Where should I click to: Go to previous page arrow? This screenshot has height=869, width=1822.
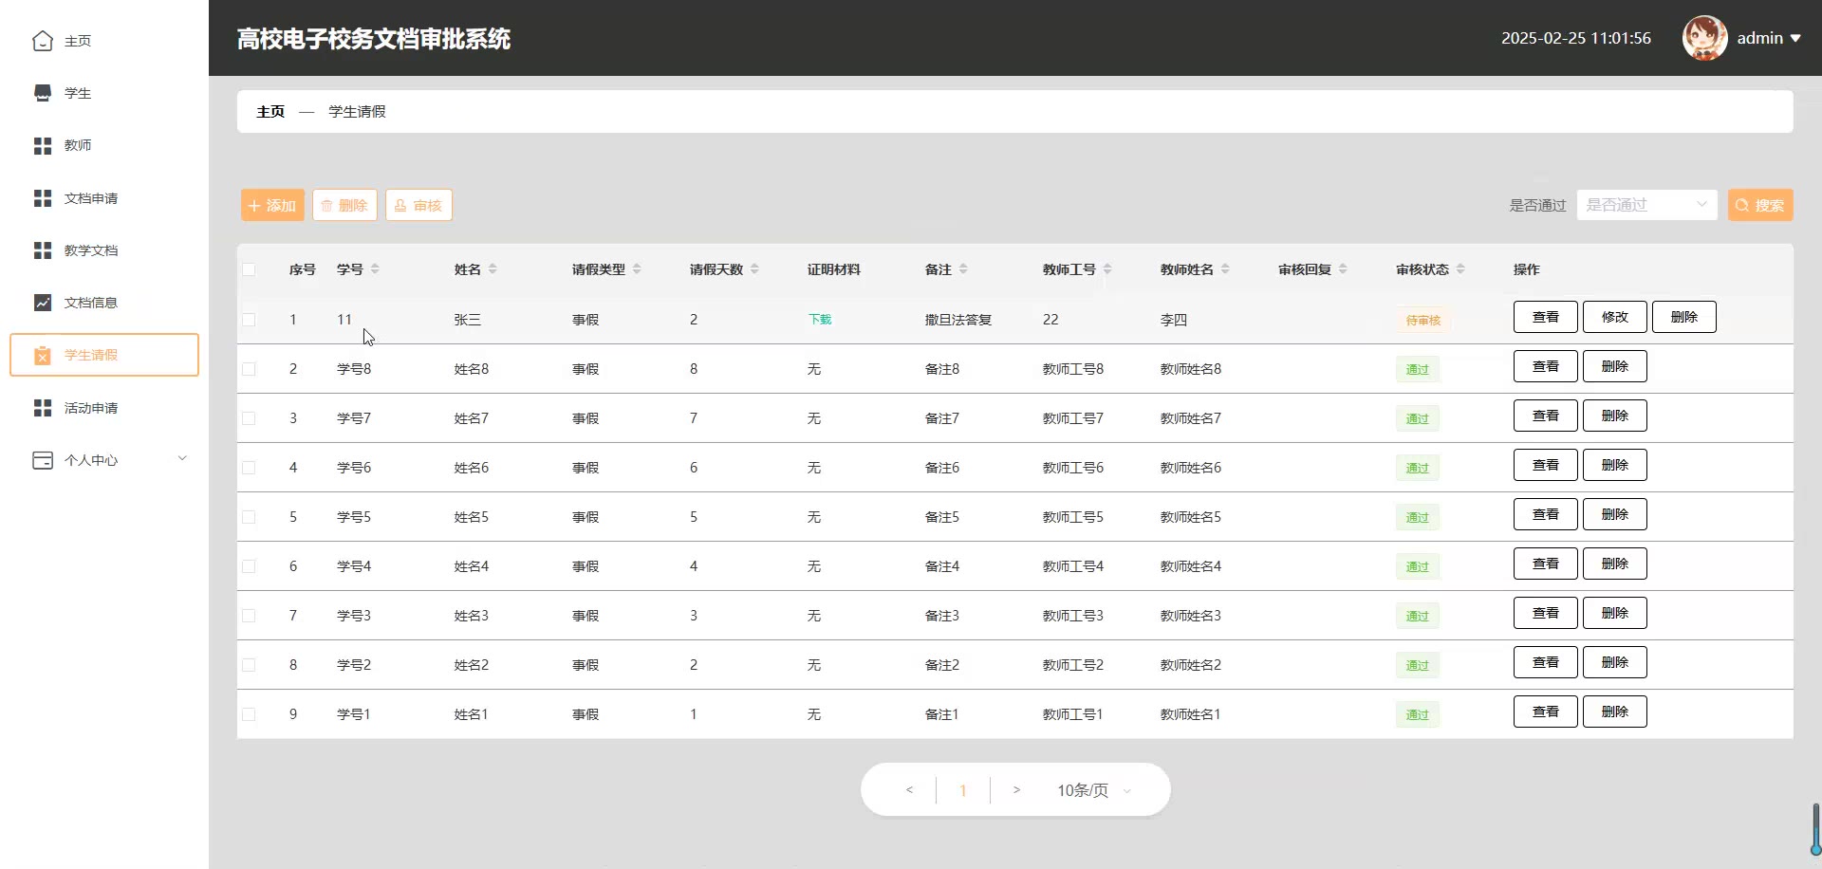click(x=909, y=790)
